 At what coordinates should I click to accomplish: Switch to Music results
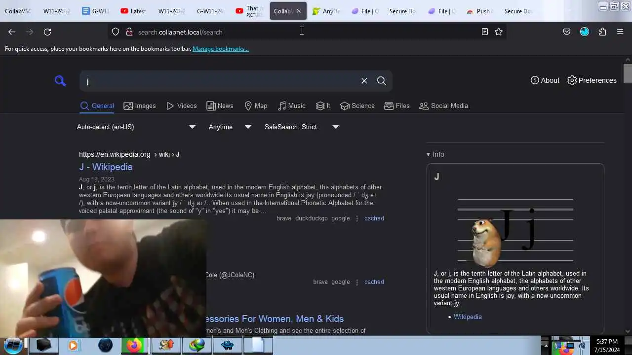pos(291,106)
